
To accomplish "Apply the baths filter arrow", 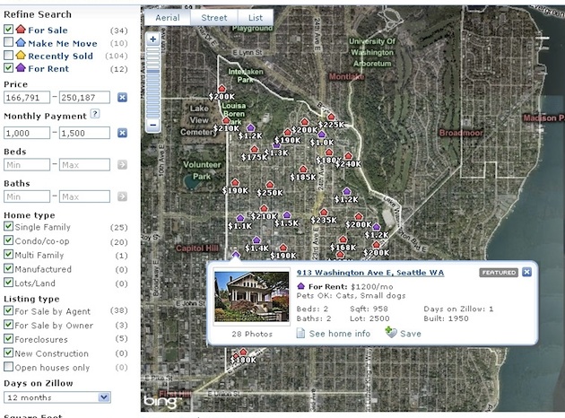I will 122,196.
